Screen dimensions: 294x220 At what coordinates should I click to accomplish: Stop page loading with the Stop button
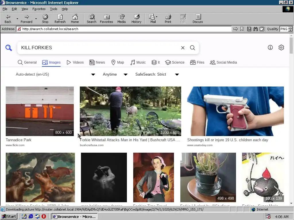pos(45,19)
